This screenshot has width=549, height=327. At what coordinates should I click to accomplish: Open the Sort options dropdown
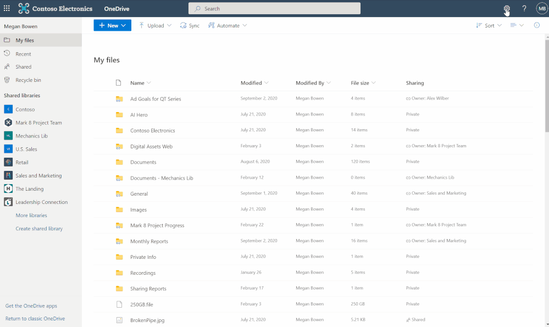(x=489, y=25)
